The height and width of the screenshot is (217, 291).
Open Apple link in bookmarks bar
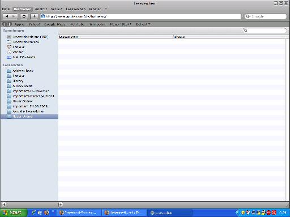click(19, 24)
